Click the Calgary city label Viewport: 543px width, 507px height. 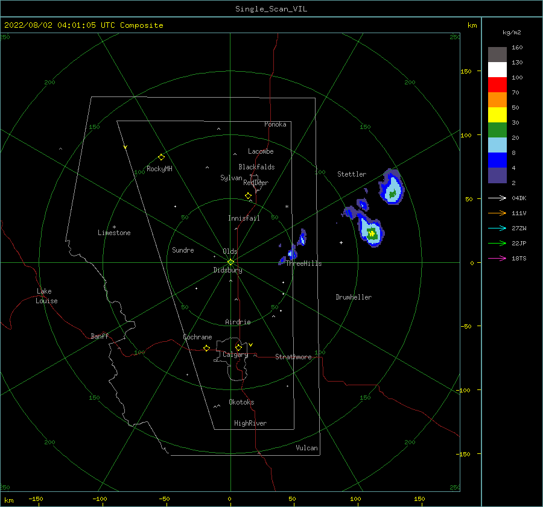[x=235, y=354]
